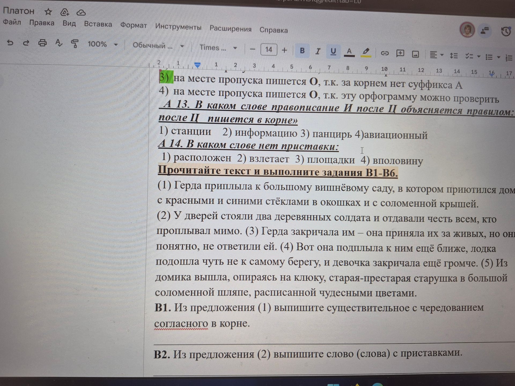Screen dimensions: 515x386
Task: Click the word панцирь in A13
Action: tap(332, 134)
